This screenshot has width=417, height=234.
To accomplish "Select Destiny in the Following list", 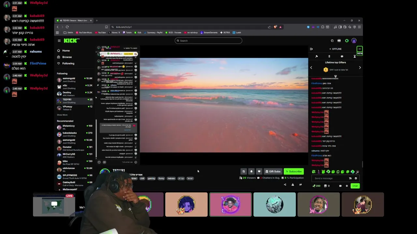I will [x=75, y=94].
